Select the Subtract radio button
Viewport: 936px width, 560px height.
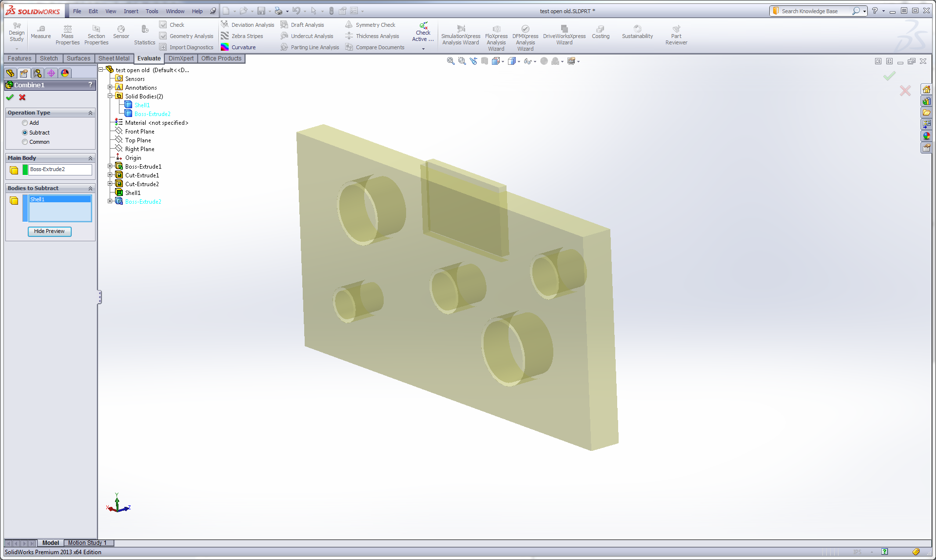(x=25, y=133)
